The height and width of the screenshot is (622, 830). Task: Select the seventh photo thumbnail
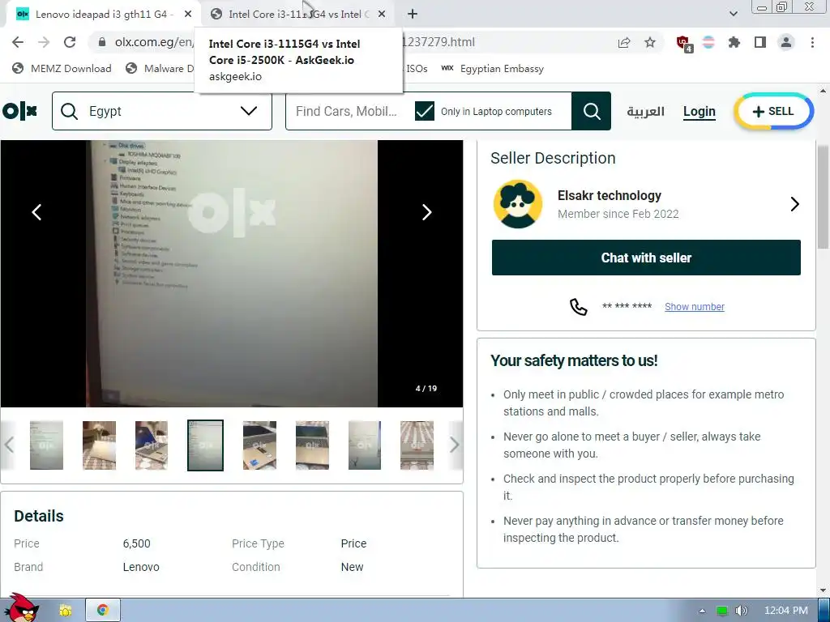click(365, 445)
